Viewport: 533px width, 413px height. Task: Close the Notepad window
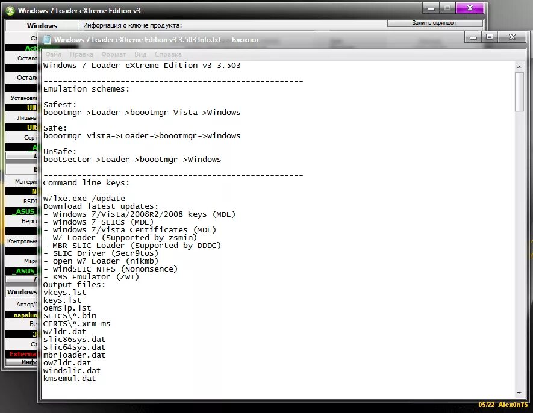tap(513, 37)
